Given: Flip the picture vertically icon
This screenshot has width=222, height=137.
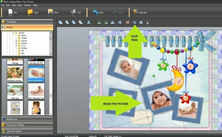Looking at the screenshot, I should (120, 22).
